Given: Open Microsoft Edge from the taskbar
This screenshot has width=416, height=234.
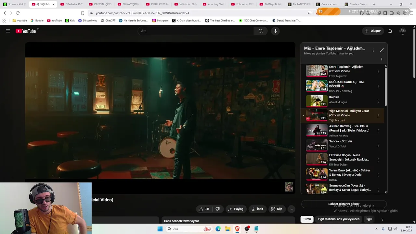Looking at the screenshot, I should click(x=218, y=229).
